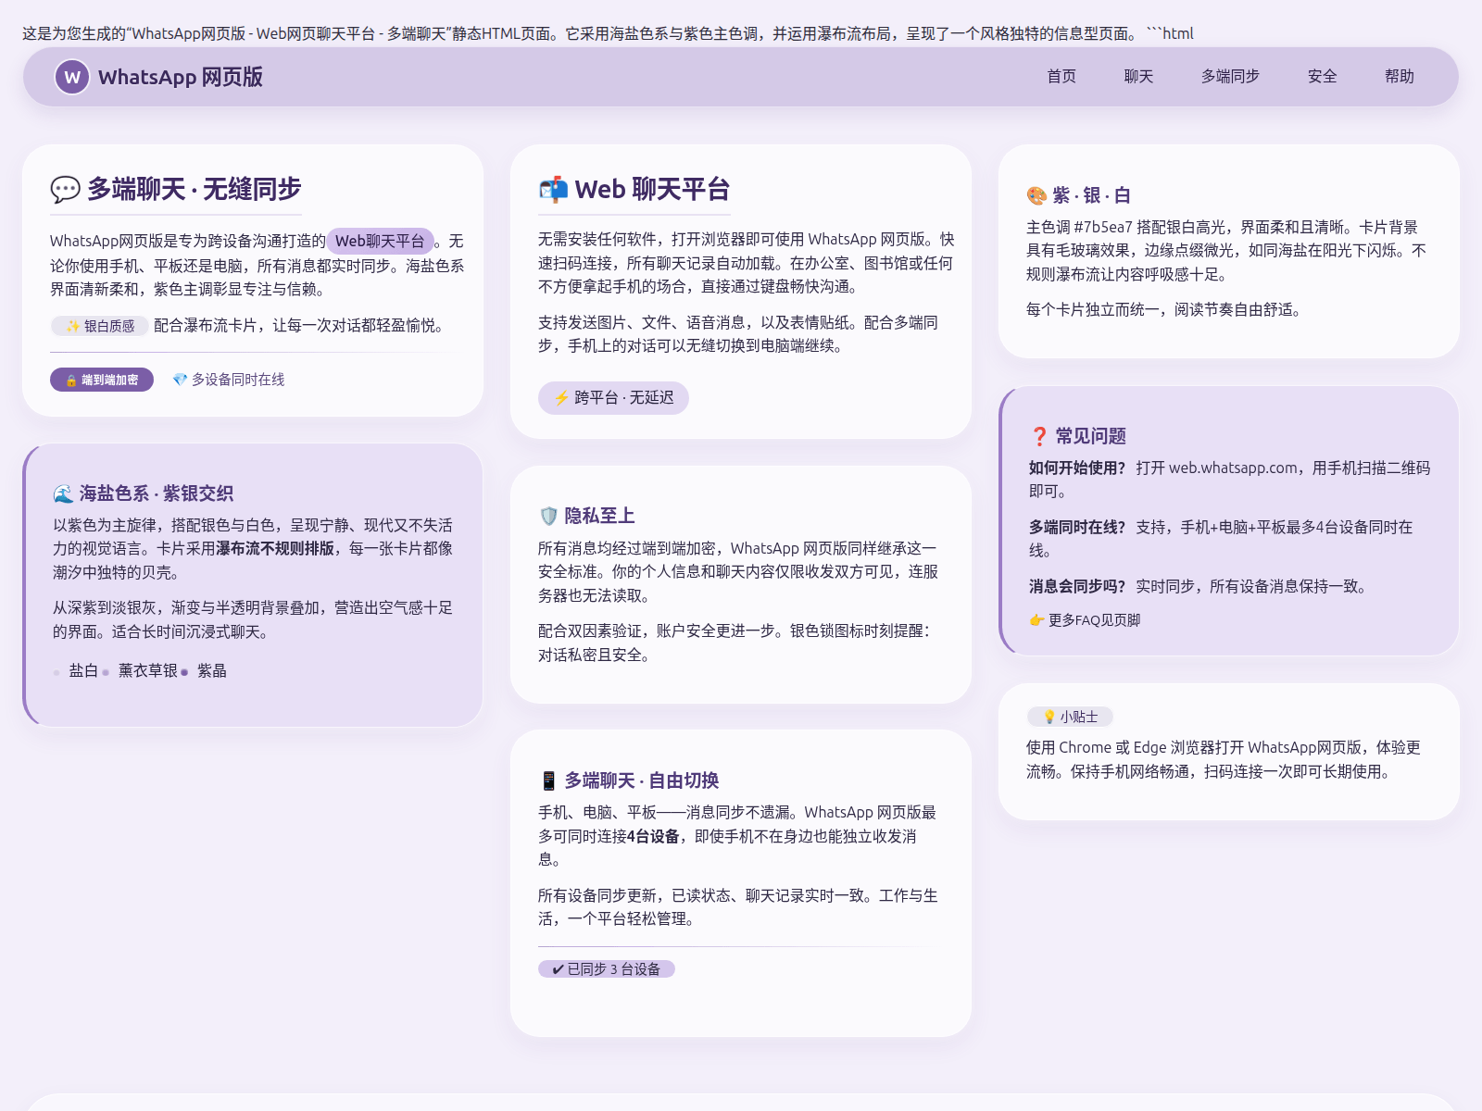Screen dimensions: 1482x1111
Task: Click the lock icon in 端到端加密 badge
Action: coord(71,381)
